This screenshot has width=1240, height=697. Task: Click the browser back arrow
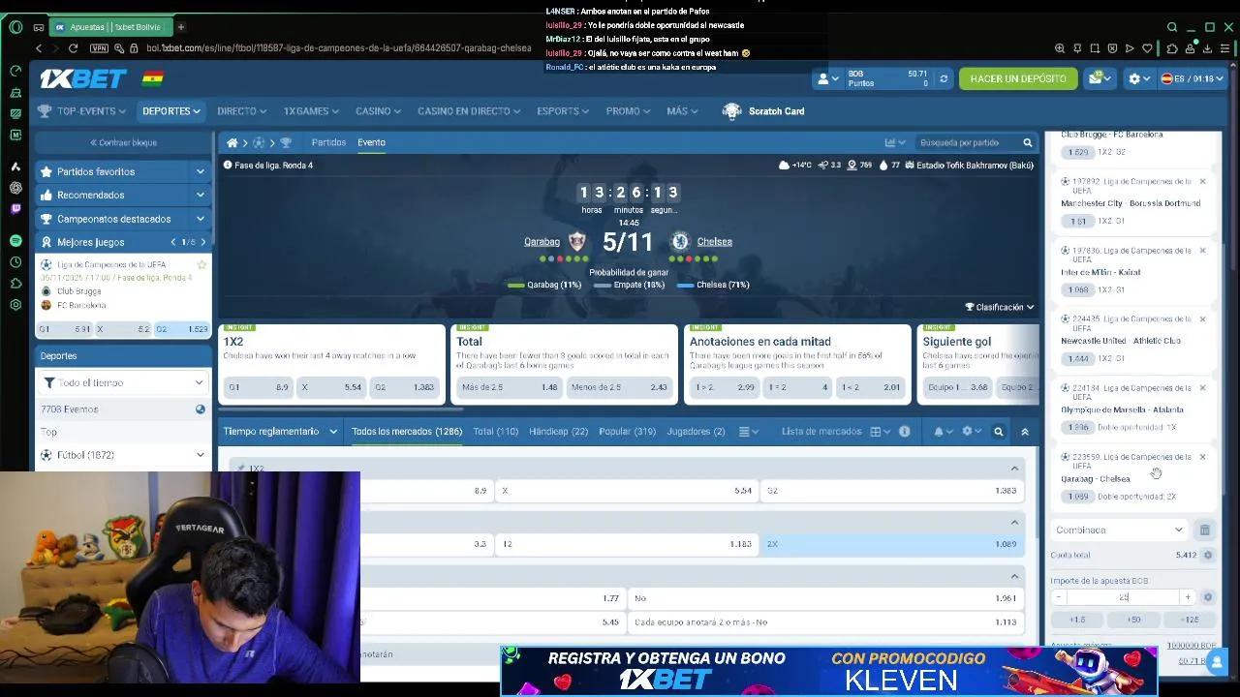click(39, 48)
